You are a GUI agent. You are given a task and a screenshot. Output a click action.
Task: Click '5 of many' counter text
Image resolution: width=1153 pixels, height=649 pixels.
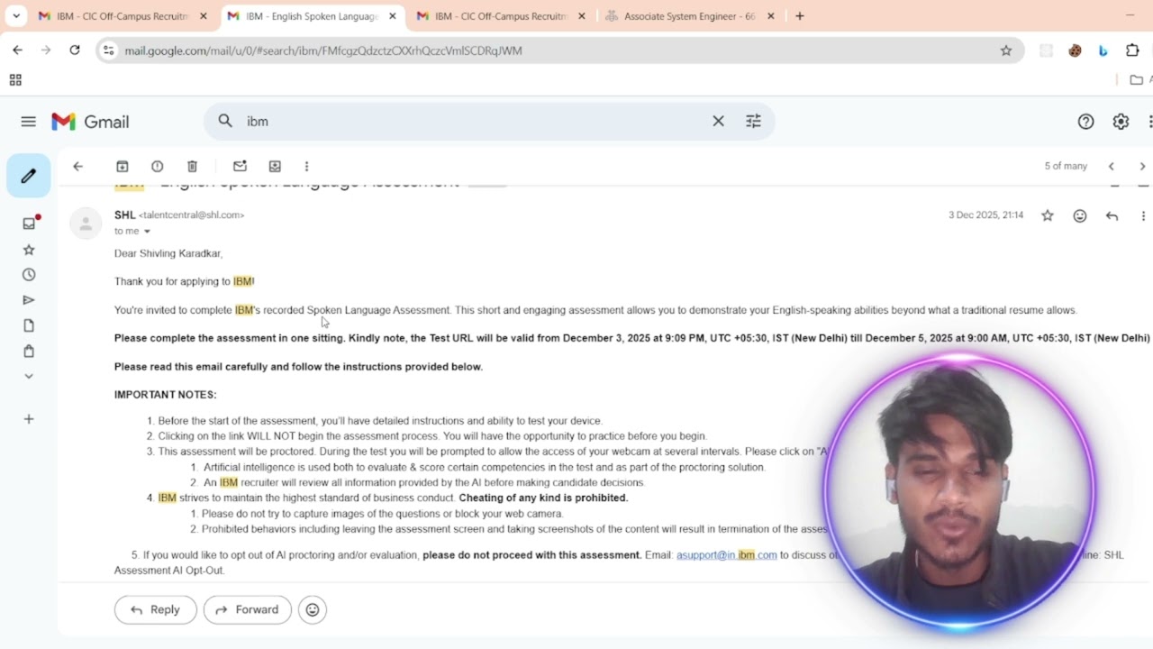pos(1066,166)
